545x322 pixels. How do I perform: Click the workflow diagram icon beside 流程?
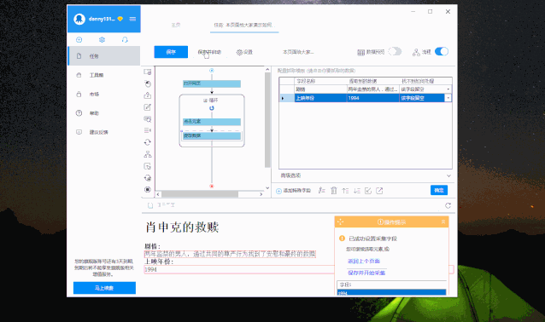(x=416, y=52)
